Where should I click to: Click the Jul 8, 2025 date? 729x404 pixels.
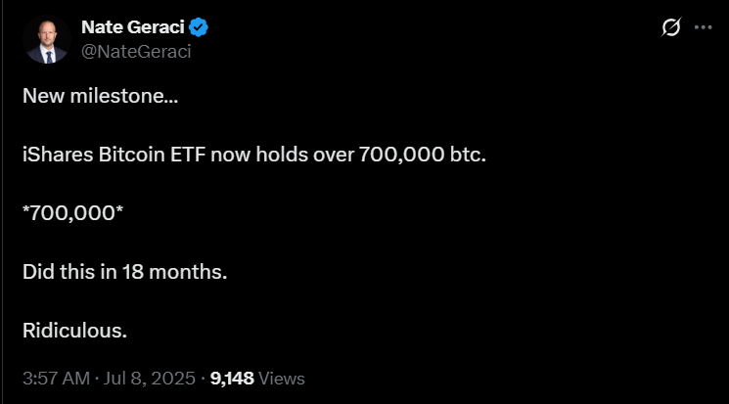150,379
